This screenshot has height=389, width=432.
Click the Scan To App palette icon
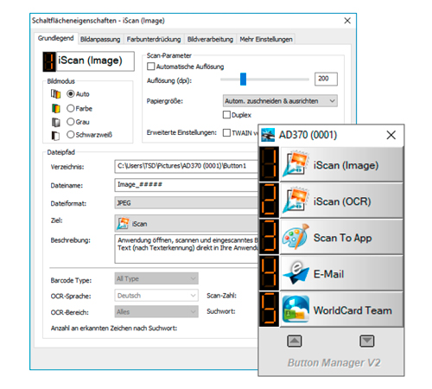[x=296, y=237]
